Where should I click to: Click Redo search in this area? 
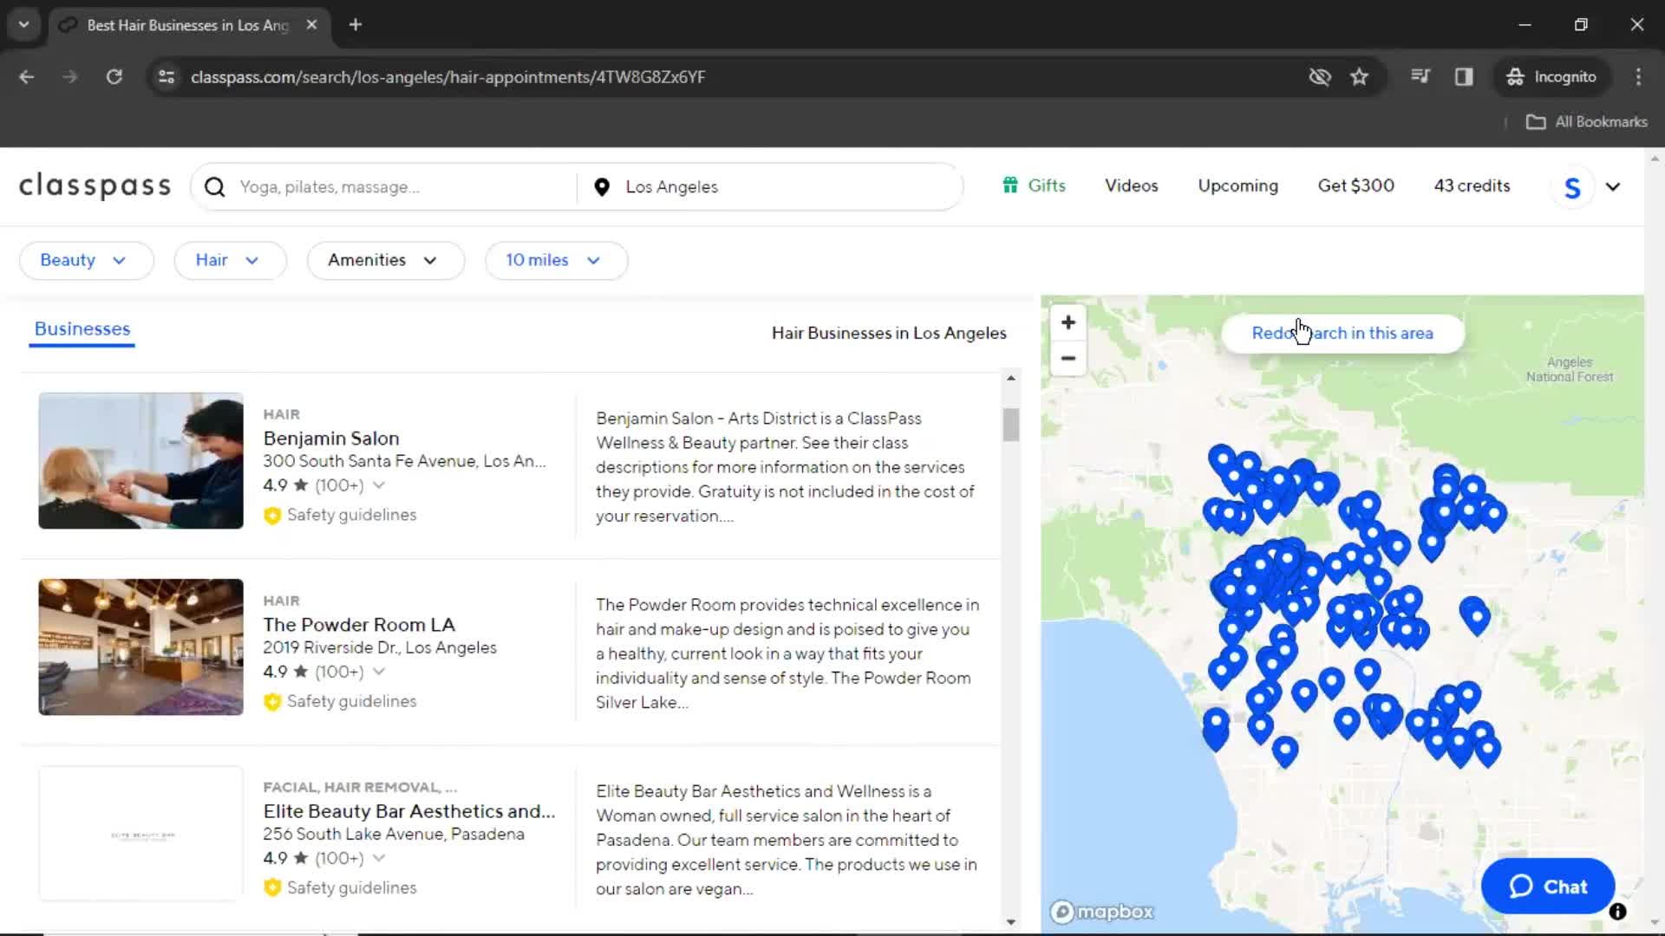(1342, 334)
